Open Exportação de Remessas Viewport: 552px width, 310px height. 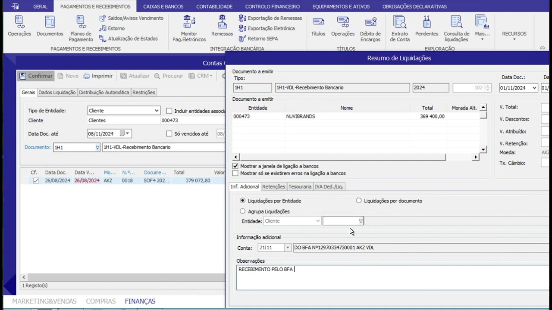(270, 18)
